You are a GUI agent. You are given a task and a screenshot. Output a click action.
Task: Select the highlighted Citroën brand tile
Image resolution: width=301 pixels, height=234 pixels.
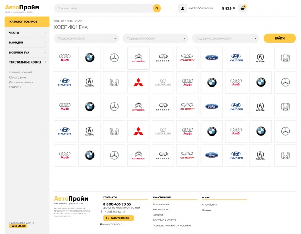pos(138,58)
